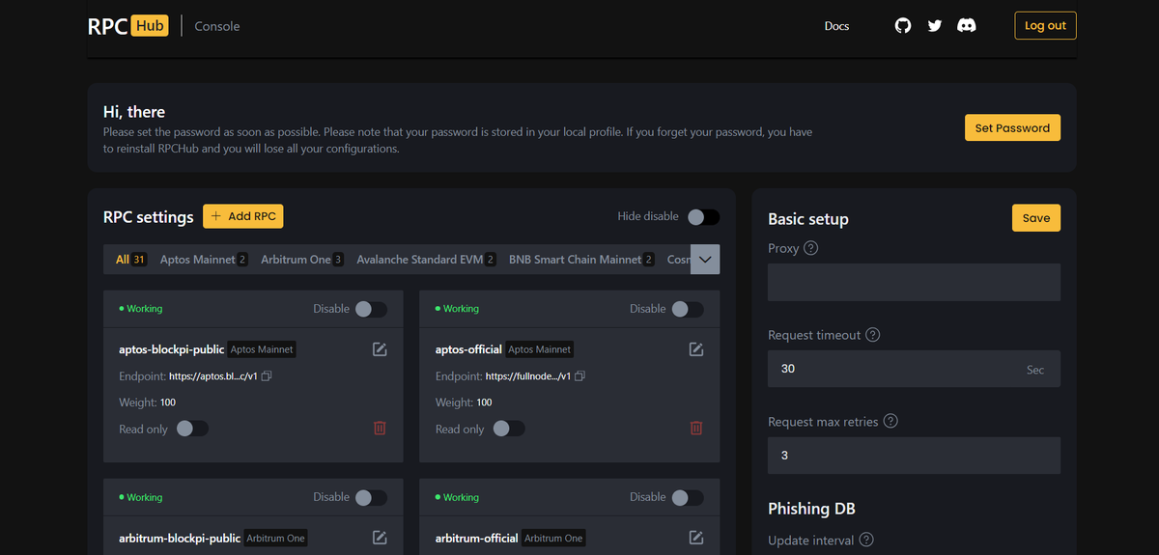Screen dimensions: 1159x555
Task: Open the Twitter icon link
Action: click(x=934, y=26)
